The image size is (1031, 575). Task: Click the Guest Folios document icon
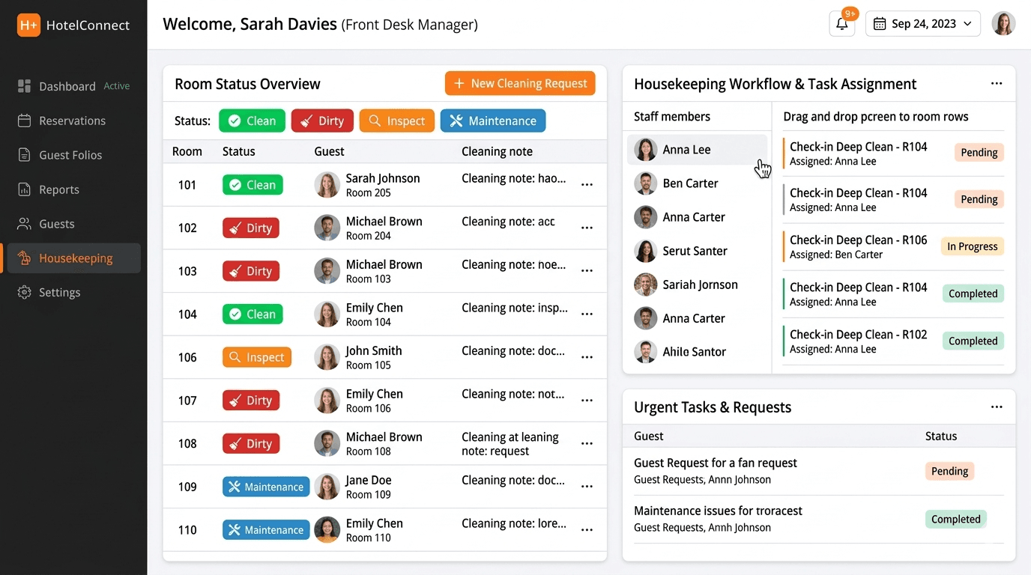(25, 155)
